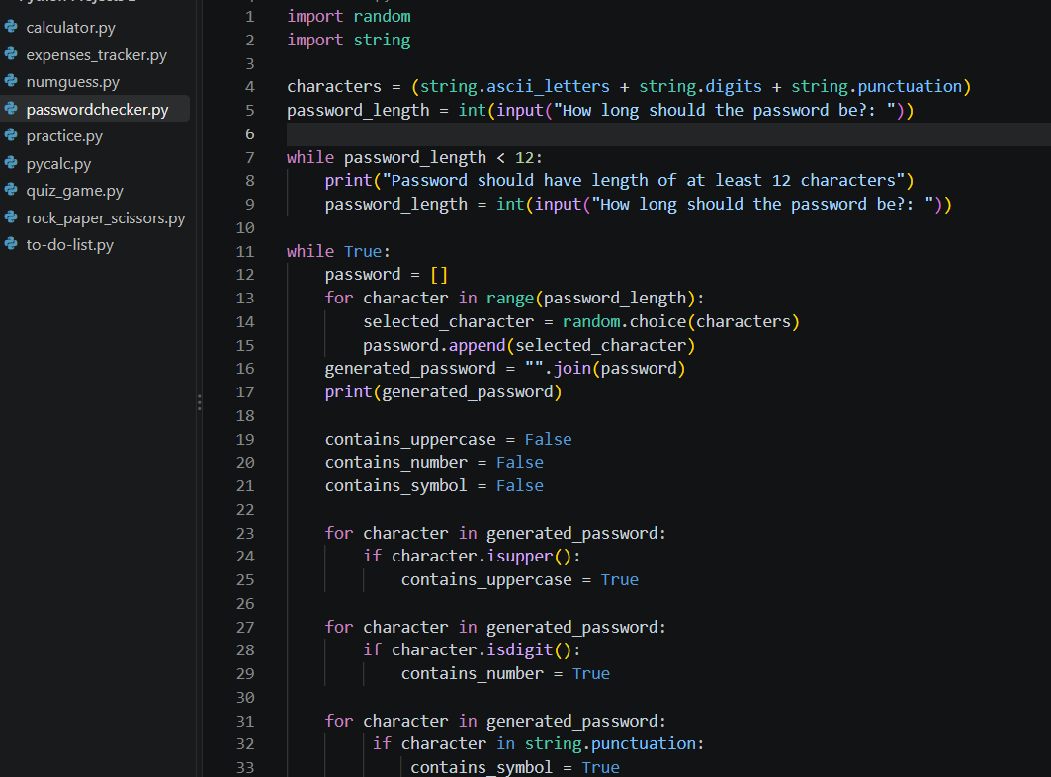Click line number 11 in the gutter

(x=245, y=251)
